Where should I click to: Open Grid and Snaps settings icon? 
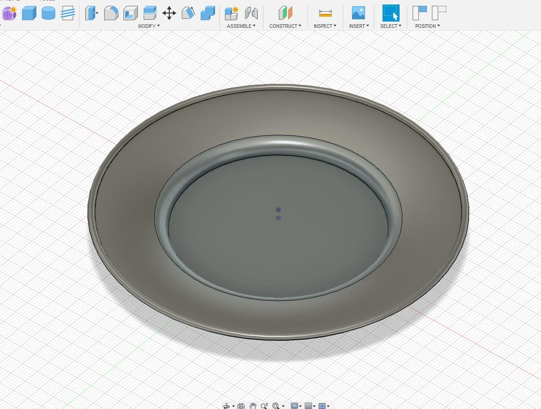[309, 406]
